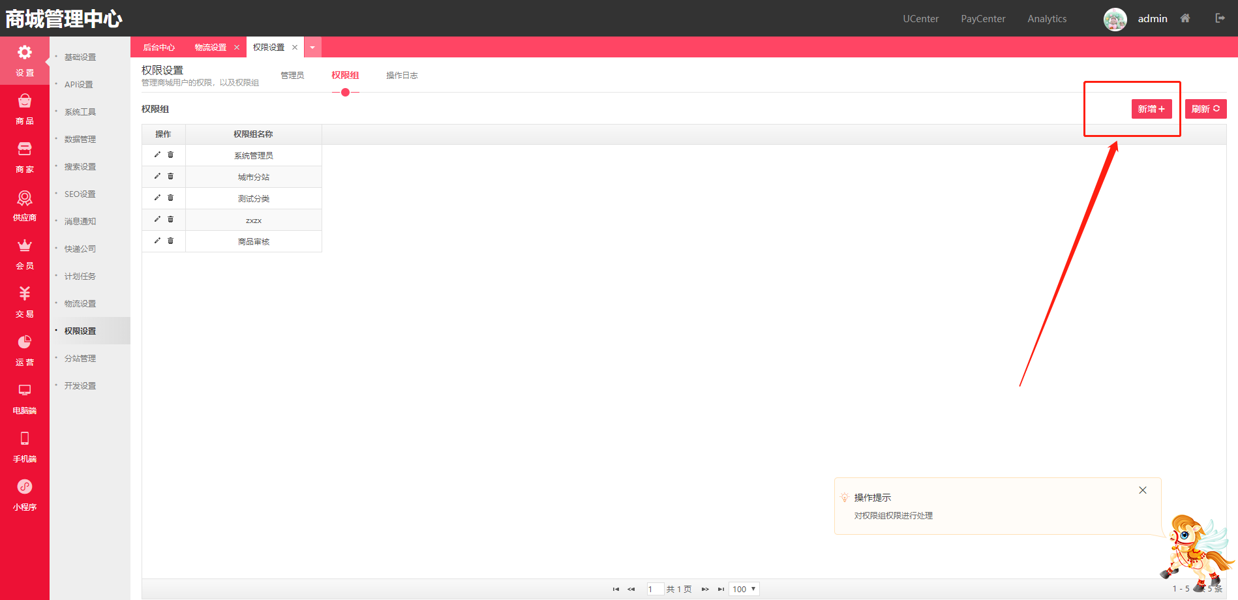Go to first page of table
Viewport: 1238px width, 600px height.
point(616,589)
